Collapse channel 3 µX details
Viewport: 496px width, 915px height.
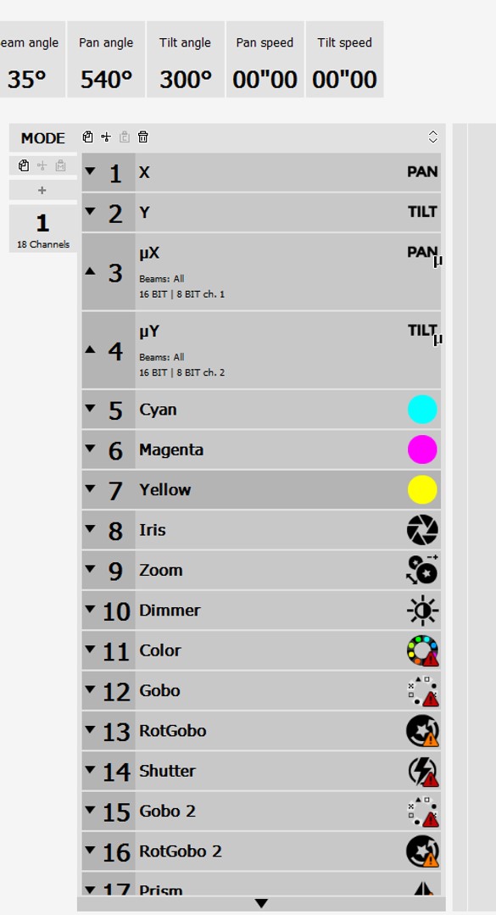[90, 271]
